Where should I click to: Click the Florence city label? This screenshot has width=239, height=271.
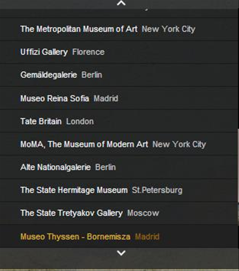(88, 52)
